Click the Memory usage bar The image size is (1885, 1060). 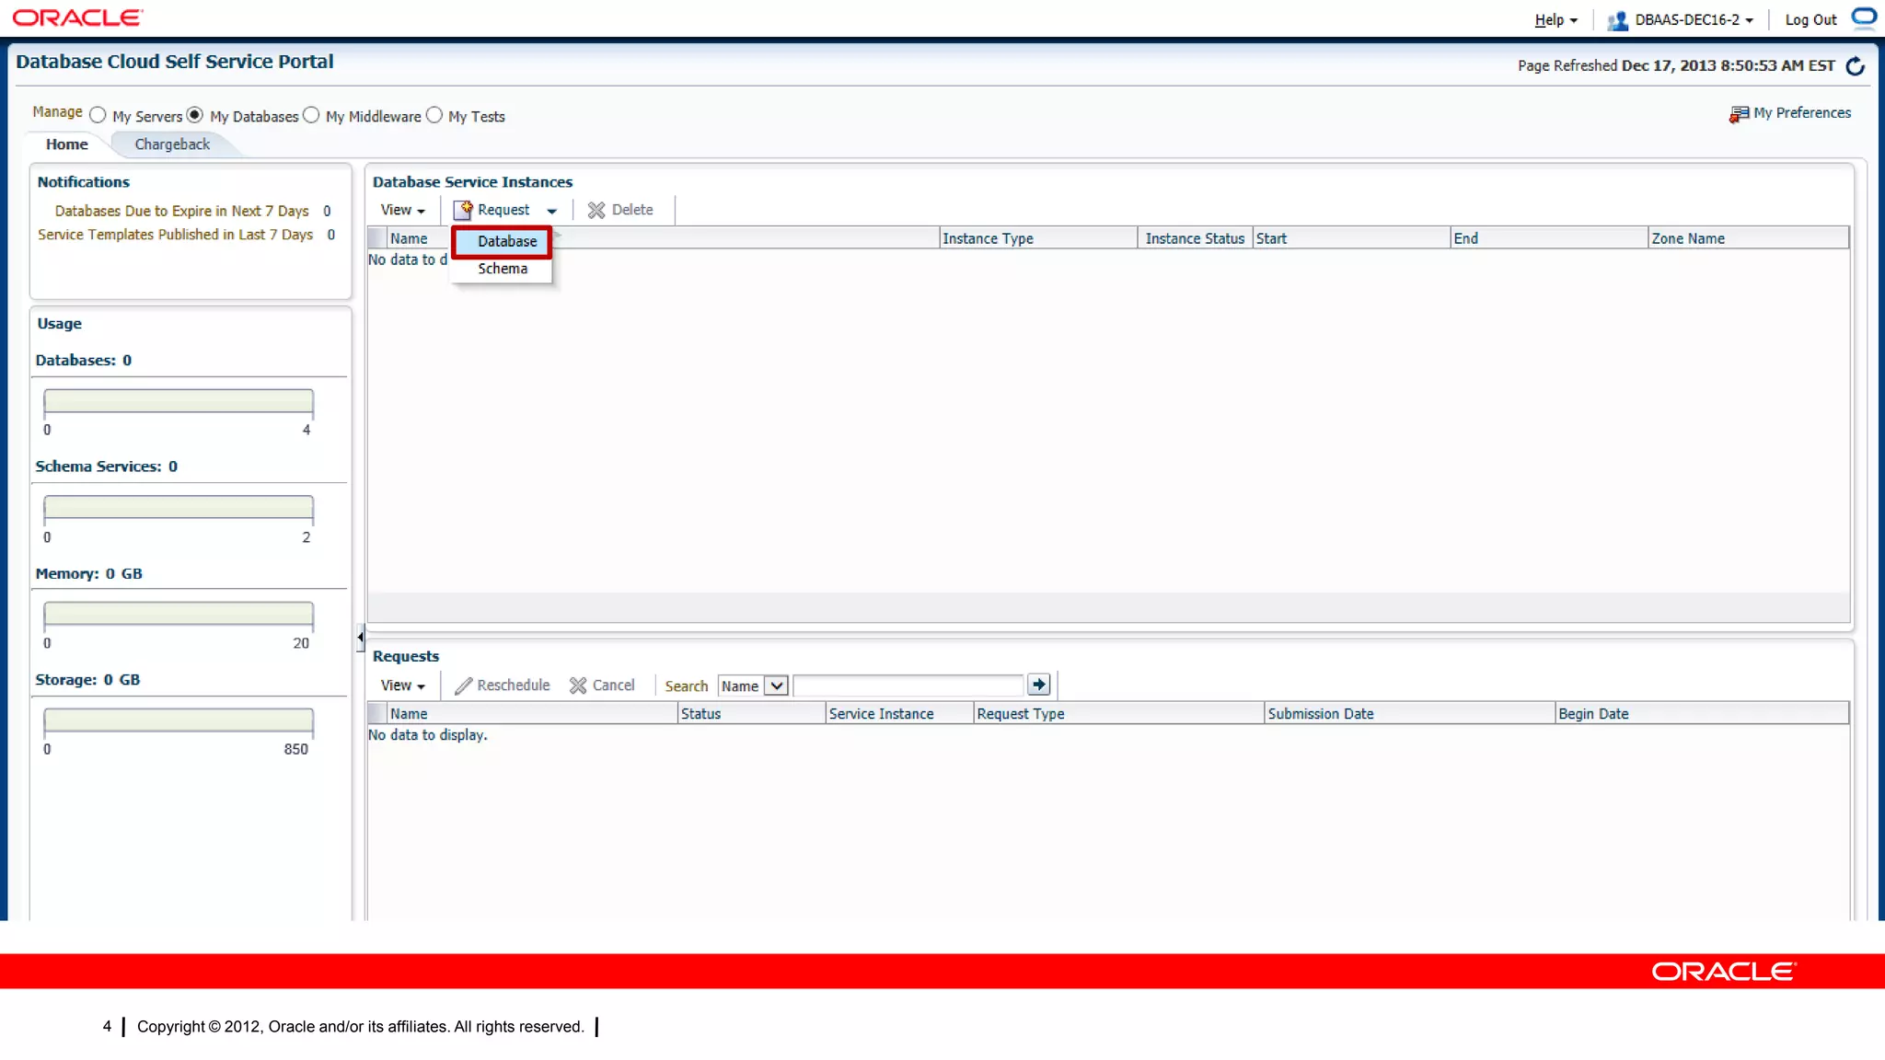point(179,614)
